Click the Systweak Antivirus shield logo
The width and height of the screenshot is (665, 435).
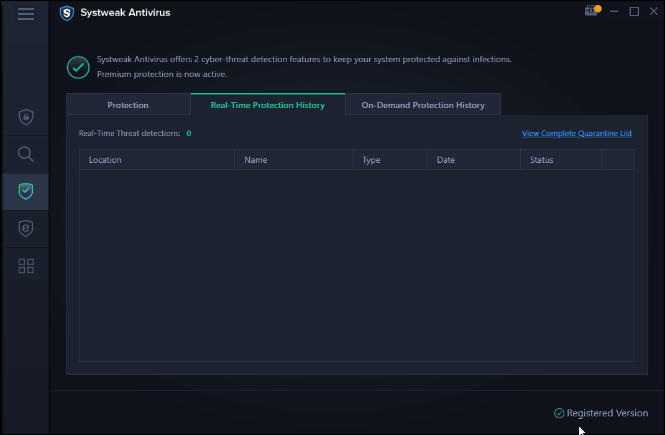point(67,13)
